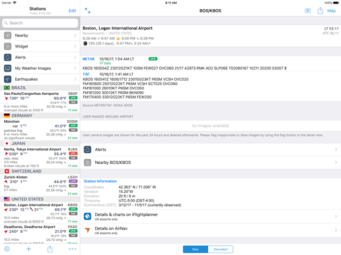The image size is (341, 255).
Task: Tap the TAF badge for SBSP
Action: click(x=73, y=102)
